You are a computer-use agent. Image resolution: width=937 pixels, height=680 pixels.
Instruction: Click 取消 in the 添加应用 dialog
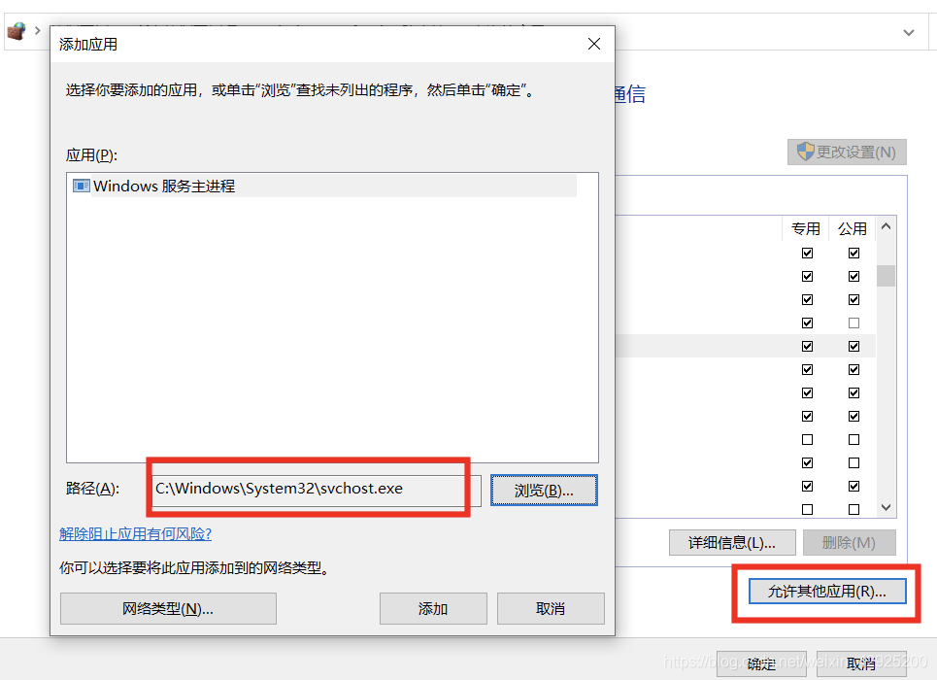point(551,608)
